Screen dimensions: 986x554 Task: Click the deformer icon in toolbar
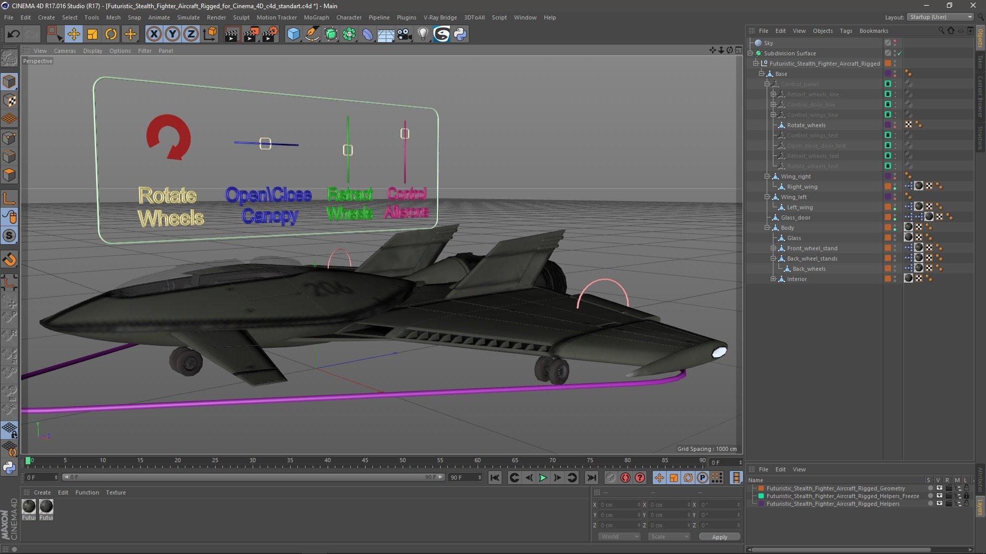click(368, 34)
